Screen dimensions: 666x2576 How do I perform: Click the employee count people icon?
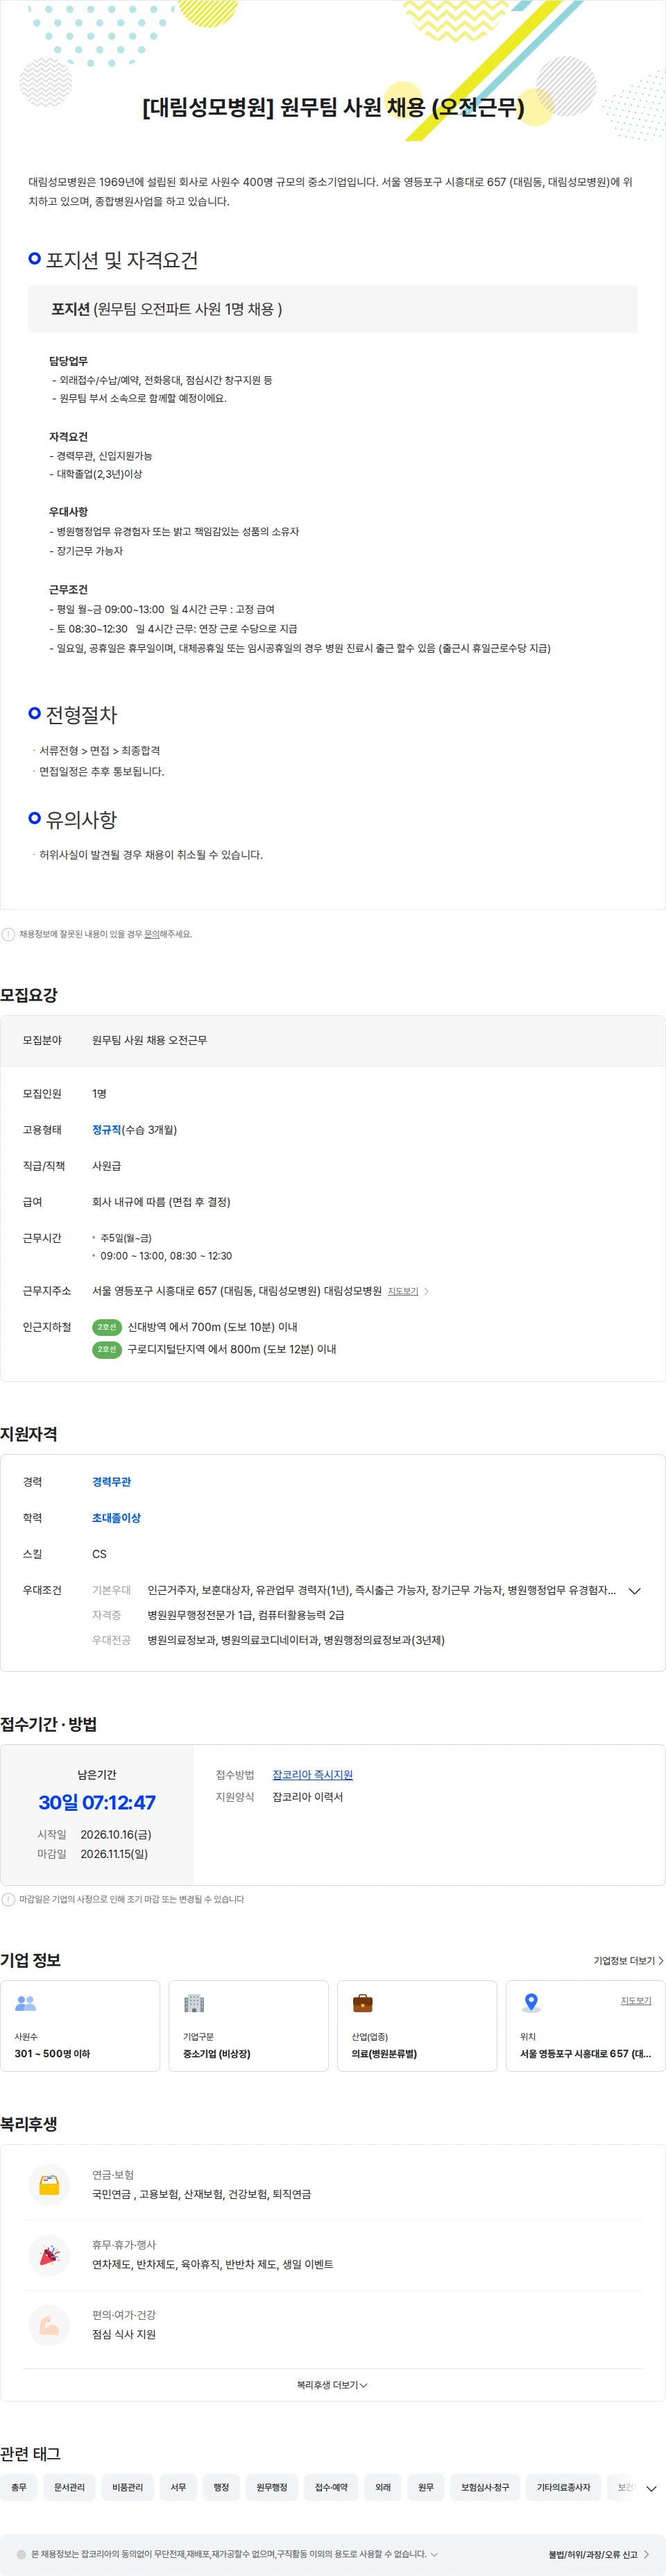26,2003
